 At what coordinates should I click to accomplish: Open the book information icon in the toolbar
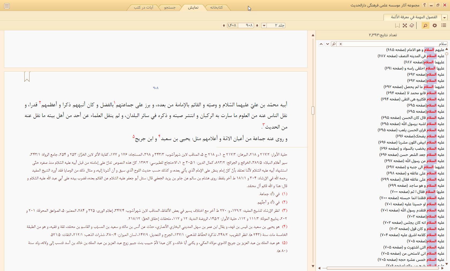[412, 25]
